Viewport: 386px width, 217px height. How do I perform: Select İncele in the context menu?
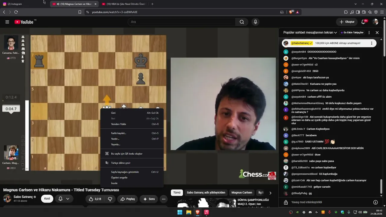tap(132, 183)
